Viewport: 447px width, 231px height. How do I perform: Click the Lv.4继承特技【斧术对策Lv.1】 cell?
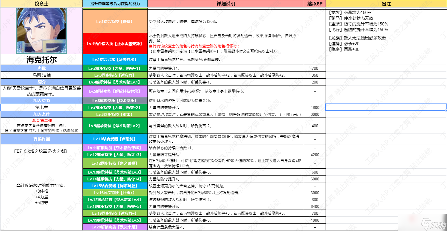(x=115, y=82)
